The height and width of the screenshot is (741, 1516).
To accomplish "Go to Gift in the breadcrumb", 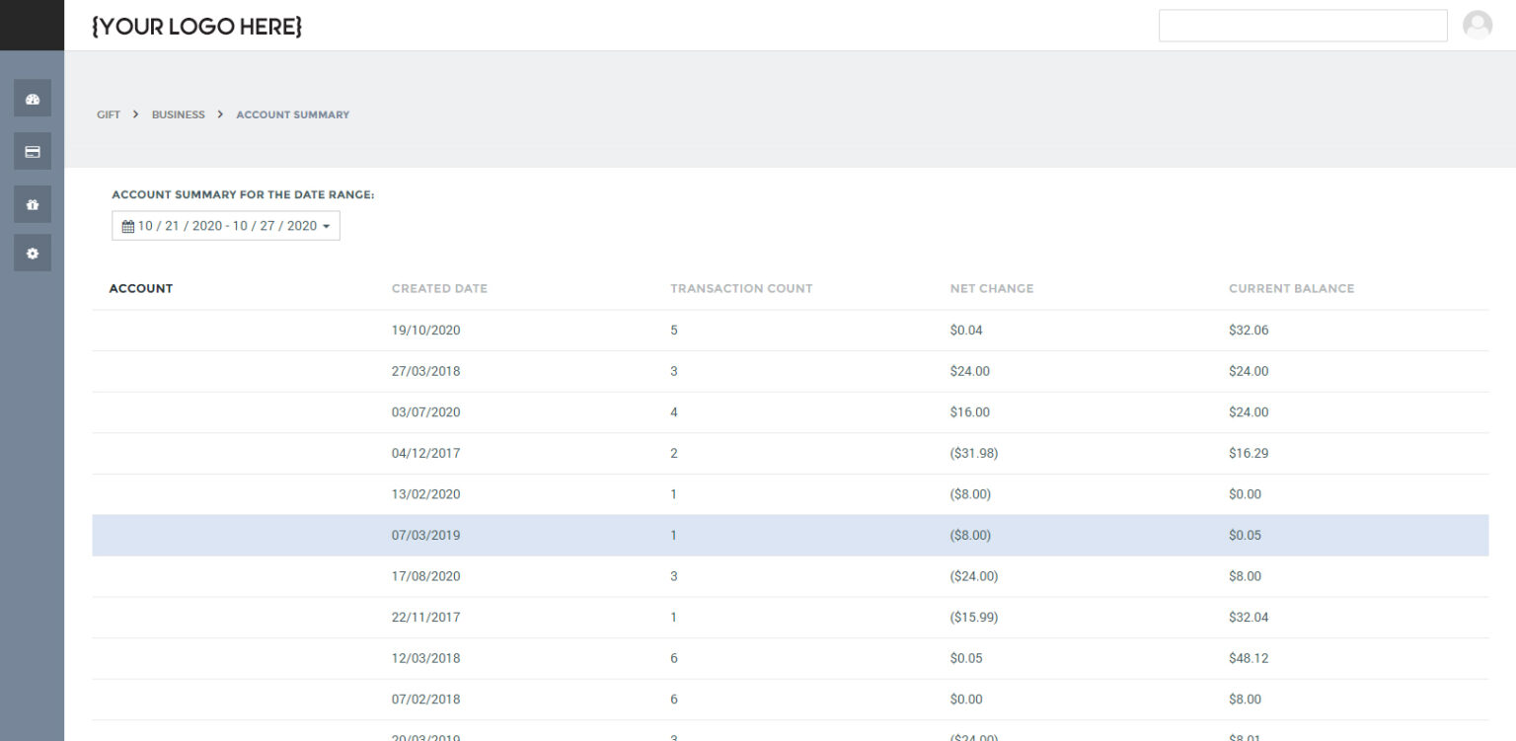I will [x=109, y=114].
